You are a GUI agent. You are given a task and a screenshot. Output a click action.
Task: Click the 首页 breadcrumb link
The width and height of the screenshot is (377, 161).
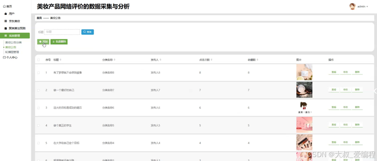pyautogui.click(x=39, y=18)
